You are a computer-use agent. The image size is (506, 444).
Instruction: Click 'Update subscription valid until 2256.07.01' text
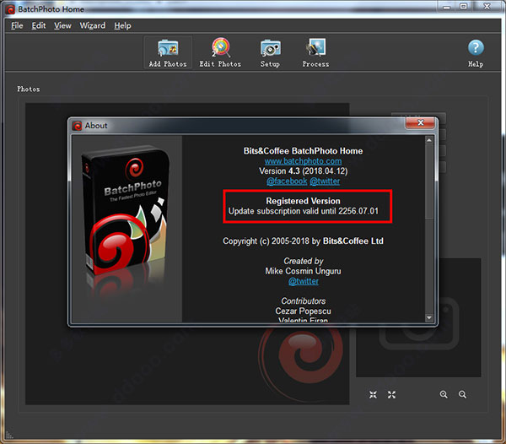click(304, 211)
